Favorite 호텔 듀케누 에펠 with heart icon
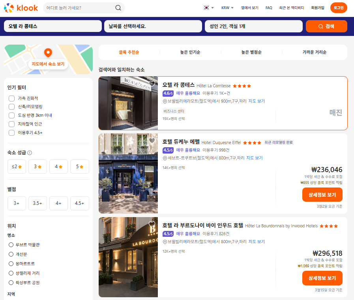Viewport: 354px width, 300px height. [152, 141]
